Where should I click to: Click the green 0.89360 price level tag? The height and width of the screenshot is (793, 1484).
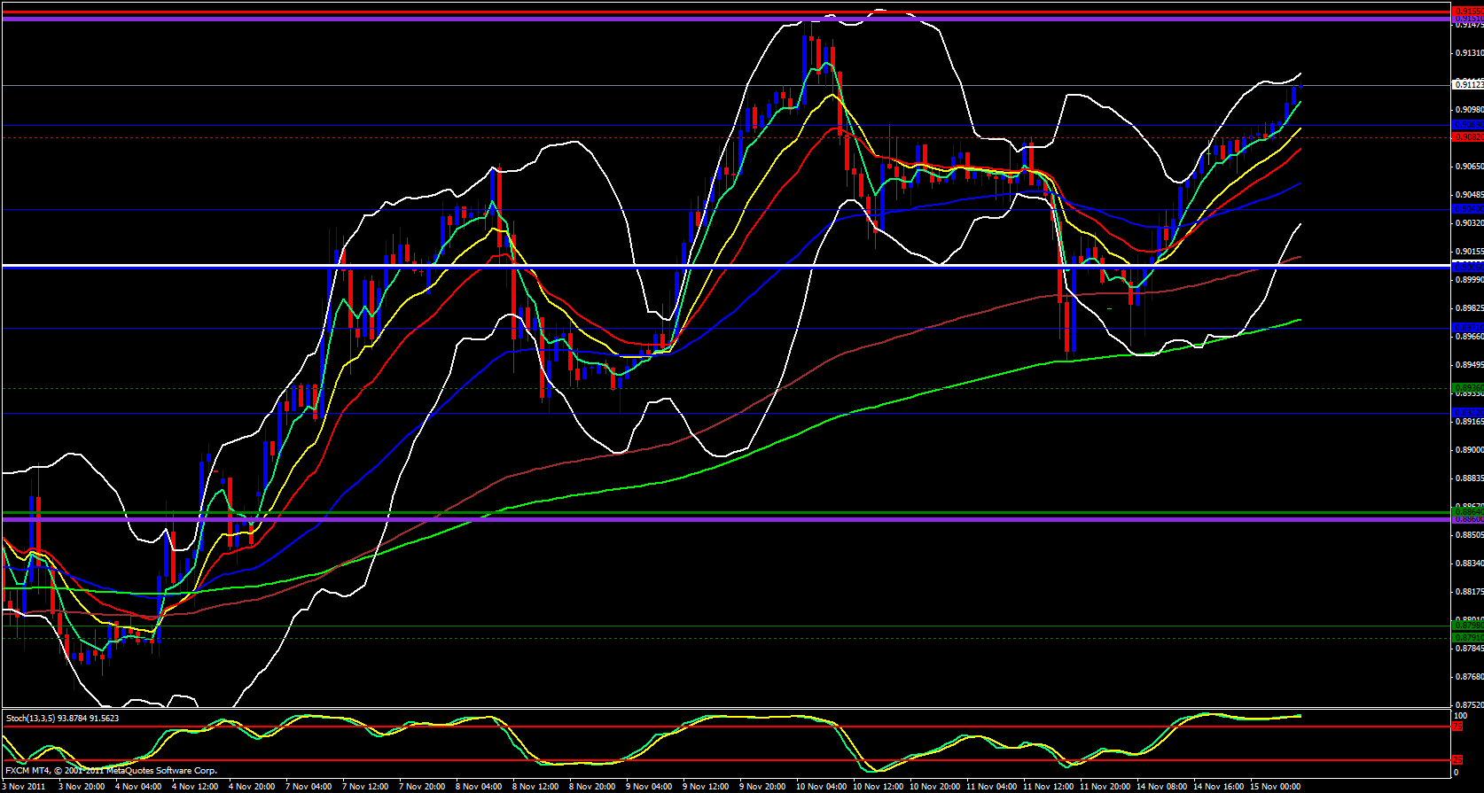coord(1466,388)
